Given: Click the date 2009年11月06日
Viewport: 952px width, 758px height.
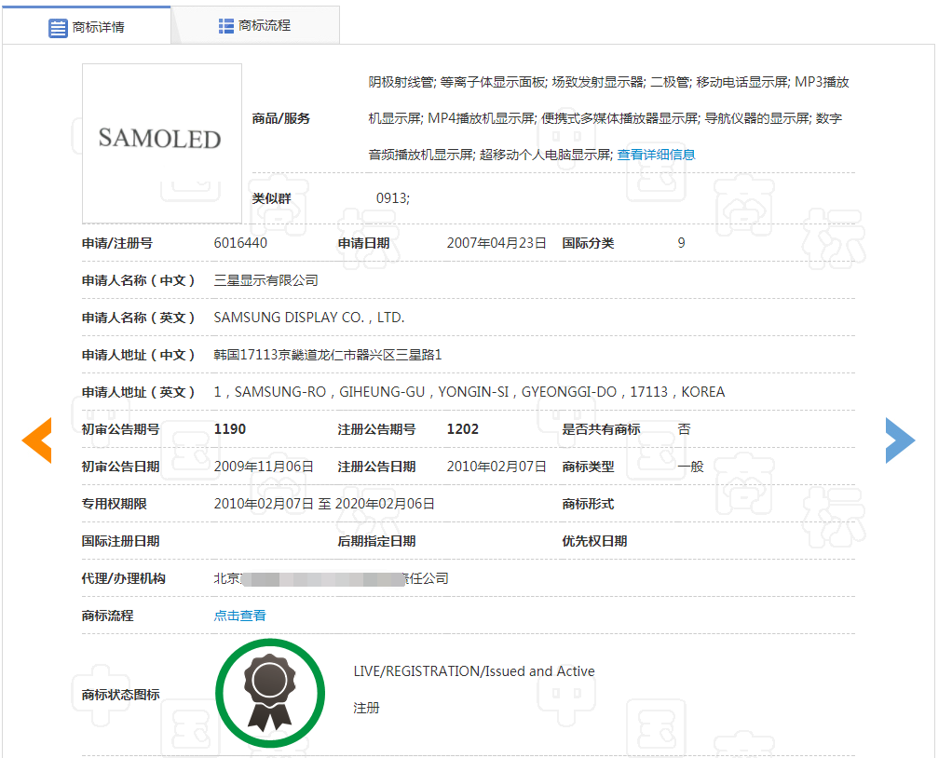Looking at the screenshot, I should tap(264, 467).
